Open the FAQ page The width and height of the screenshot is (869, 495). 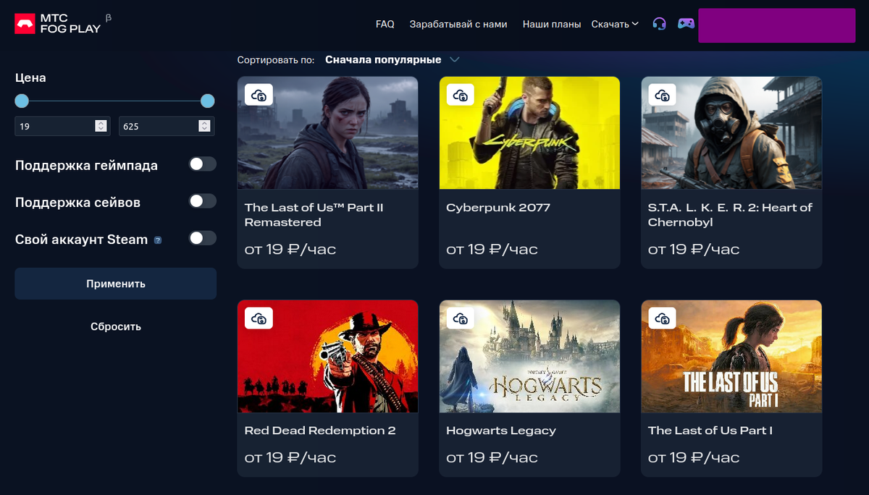tap(385, 24)
